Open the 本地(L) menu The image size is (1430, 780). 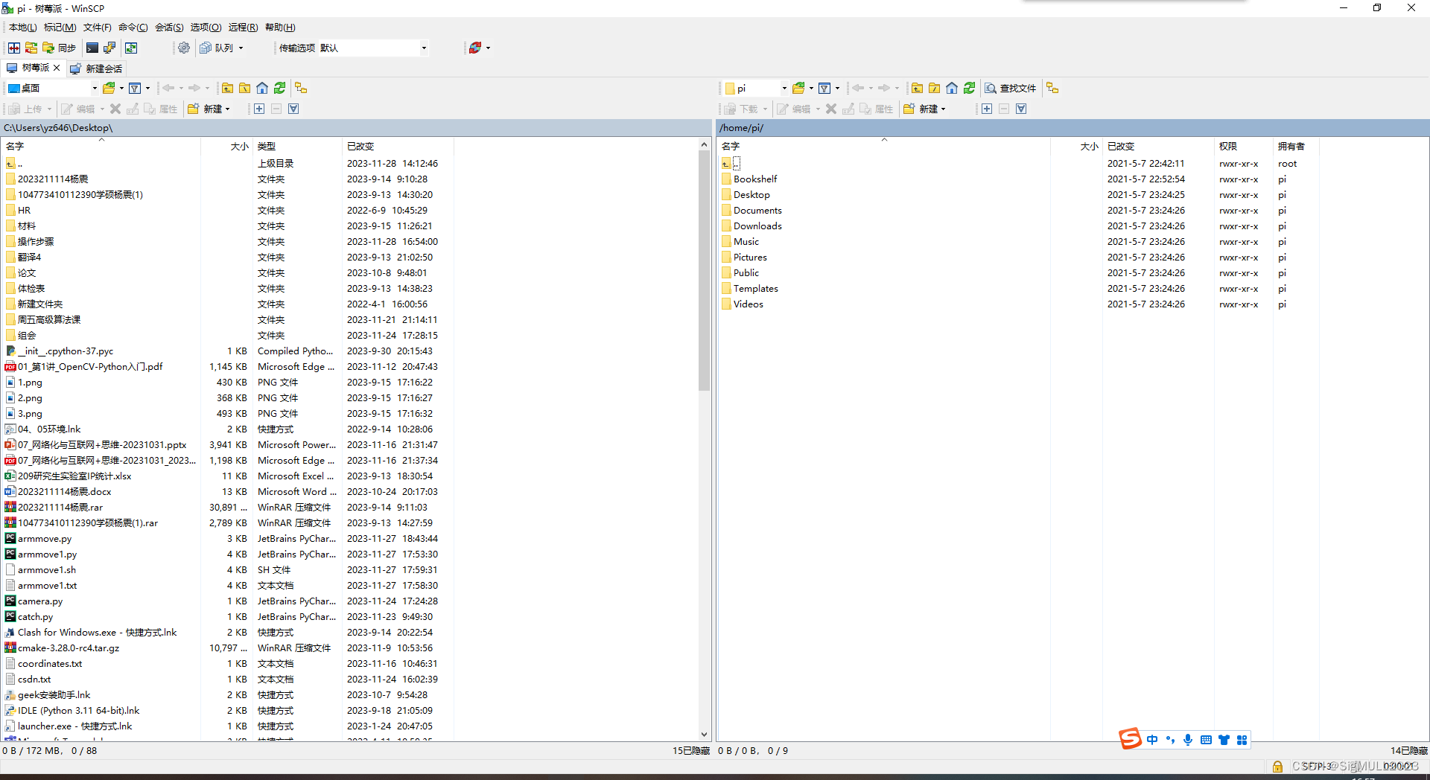22,28
